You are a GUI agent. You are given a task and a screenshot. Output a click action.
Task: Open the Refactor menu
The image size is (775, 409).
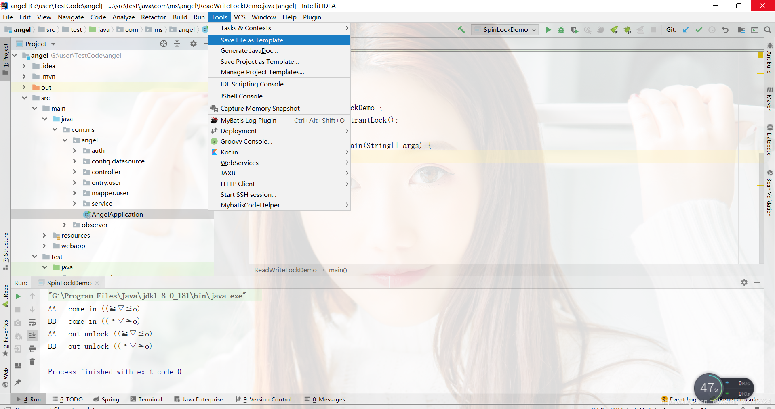154,17
